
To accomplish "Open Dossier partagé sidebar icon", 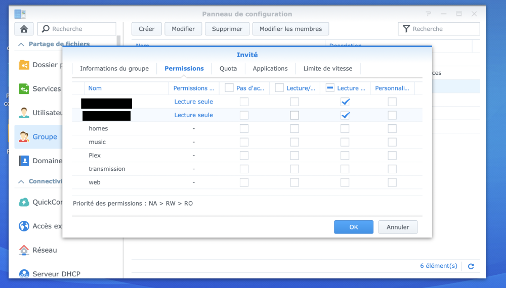I will pos(24,65).
